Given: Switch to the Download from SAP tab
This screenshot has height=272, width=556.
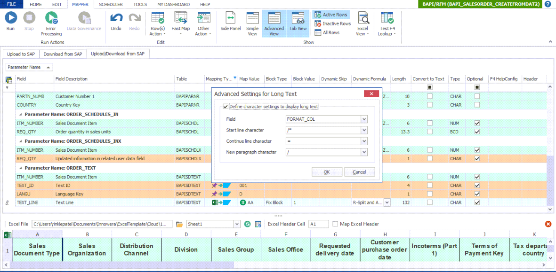Looking at the screenshot, I should click(x=63, y=54).
